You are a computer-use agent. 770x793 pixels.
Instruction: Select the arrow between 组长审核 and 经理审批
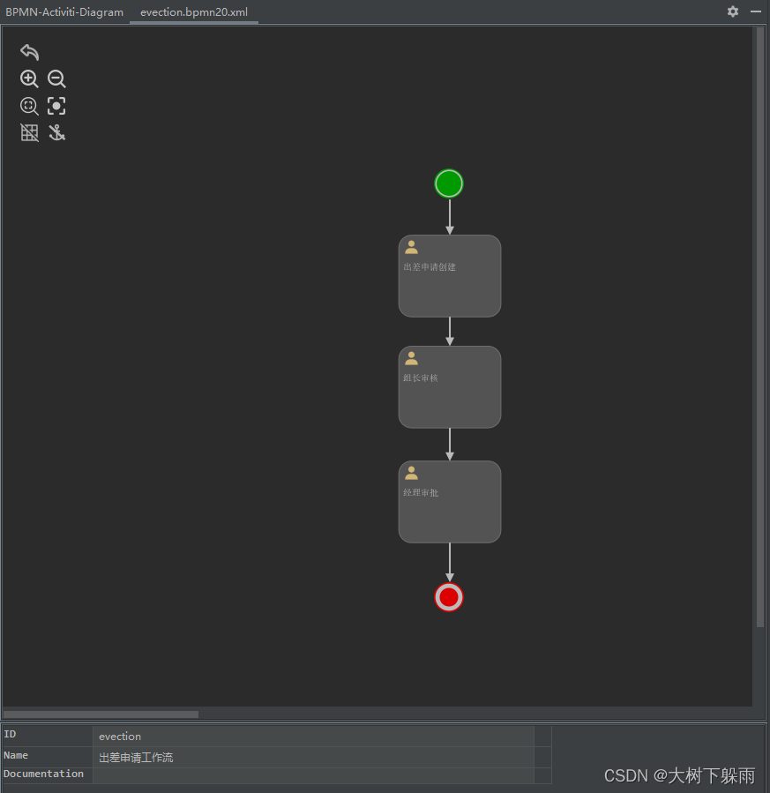click(x=450, y=445)
